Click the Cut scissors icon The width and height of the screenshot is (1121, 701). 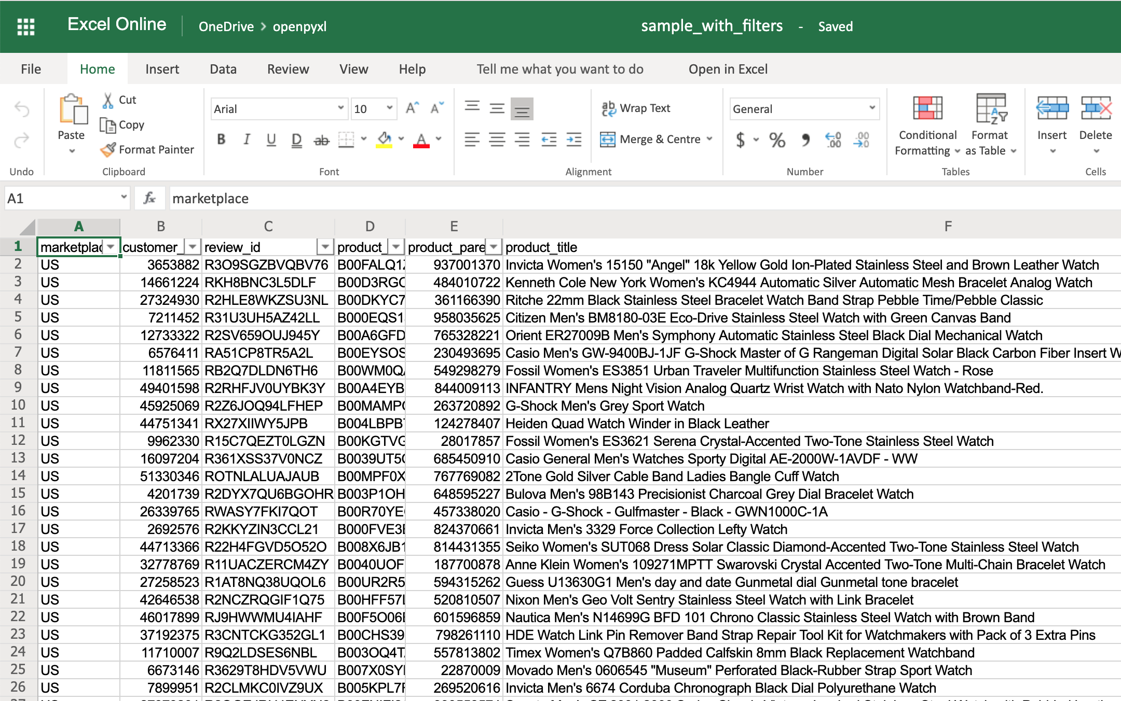pos(108,100)
